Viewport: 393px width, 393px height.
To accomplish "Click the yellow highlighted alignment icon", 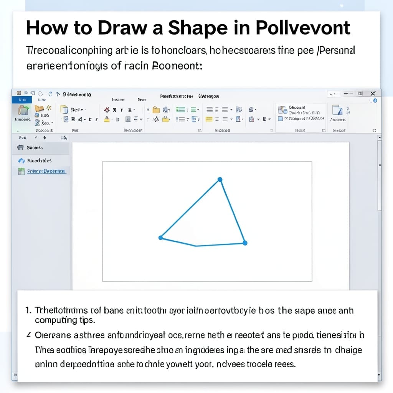I will 209,119.
